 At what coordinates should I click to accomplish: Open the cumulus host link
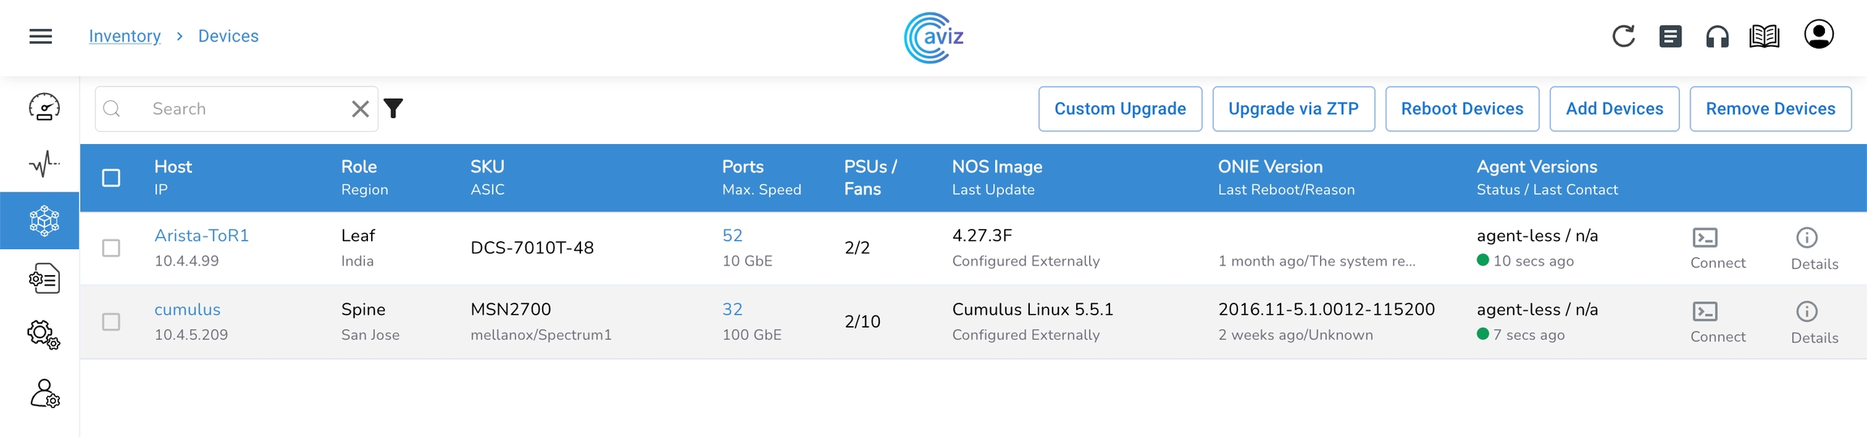pyautogui.click(x=187, y=309)
